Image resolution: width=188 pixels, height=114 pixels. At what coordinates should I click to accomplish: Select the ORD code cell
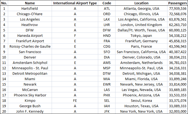point(107,14)
